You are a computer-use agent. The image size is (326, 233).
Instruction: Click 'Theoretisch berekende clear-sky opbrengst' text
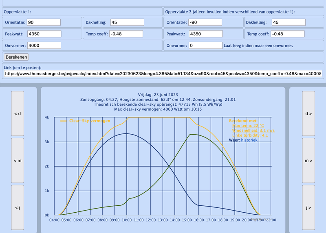(x=158, y=105)
